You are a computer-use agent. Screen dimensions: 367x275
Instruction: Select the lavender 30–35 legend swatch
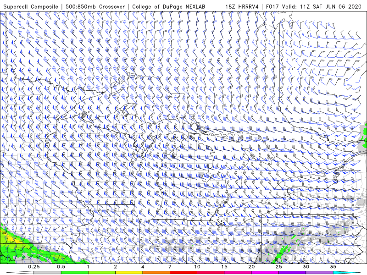319,273
